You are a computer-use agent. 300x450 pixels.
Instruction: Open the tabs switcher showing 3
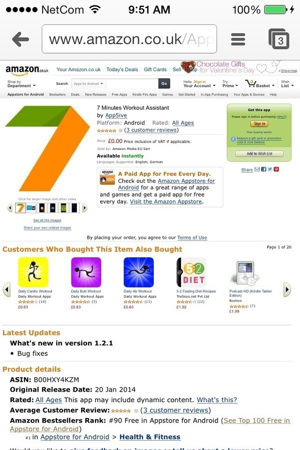tap(279, 39)
